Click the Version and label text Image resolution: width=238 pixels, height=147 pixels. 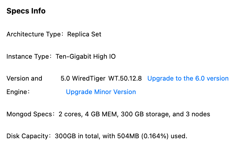click(24, 79)
